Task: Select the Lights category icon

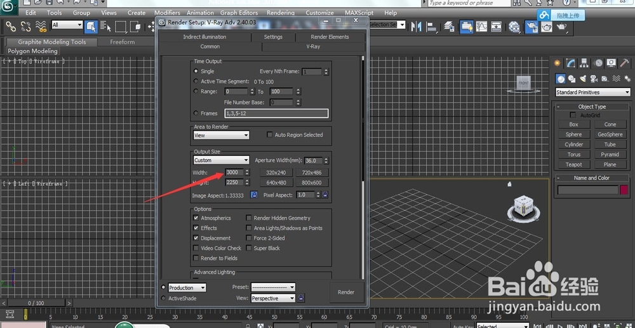Action: click(x=583, y=79)
